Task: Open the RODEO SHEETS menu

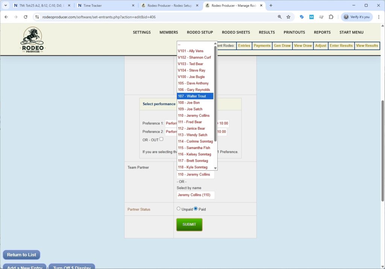Action: point(236,32)
